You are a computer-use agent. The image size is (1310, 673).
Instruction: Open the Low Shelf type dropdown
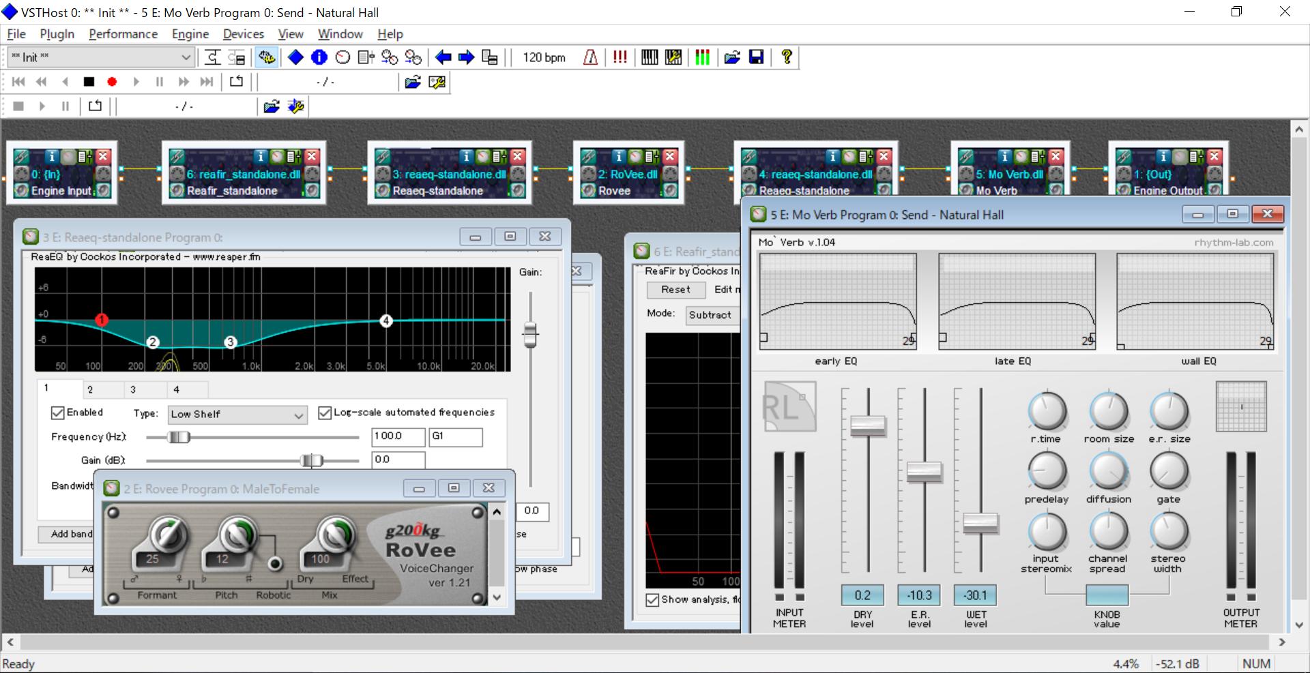(237, 415)
